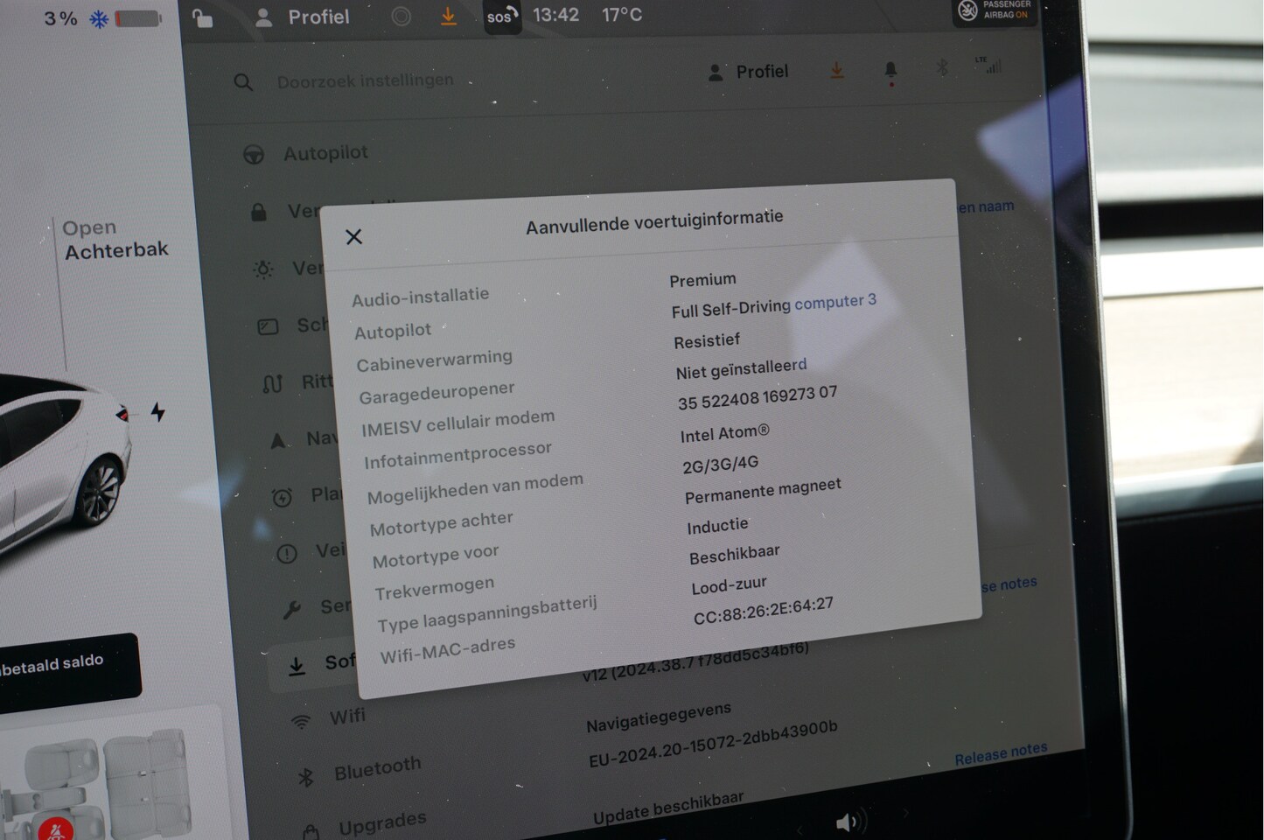Screen dimensions: 1264x840
Task: Open the Autopilot settings menu
Action: tap(325, 153)
